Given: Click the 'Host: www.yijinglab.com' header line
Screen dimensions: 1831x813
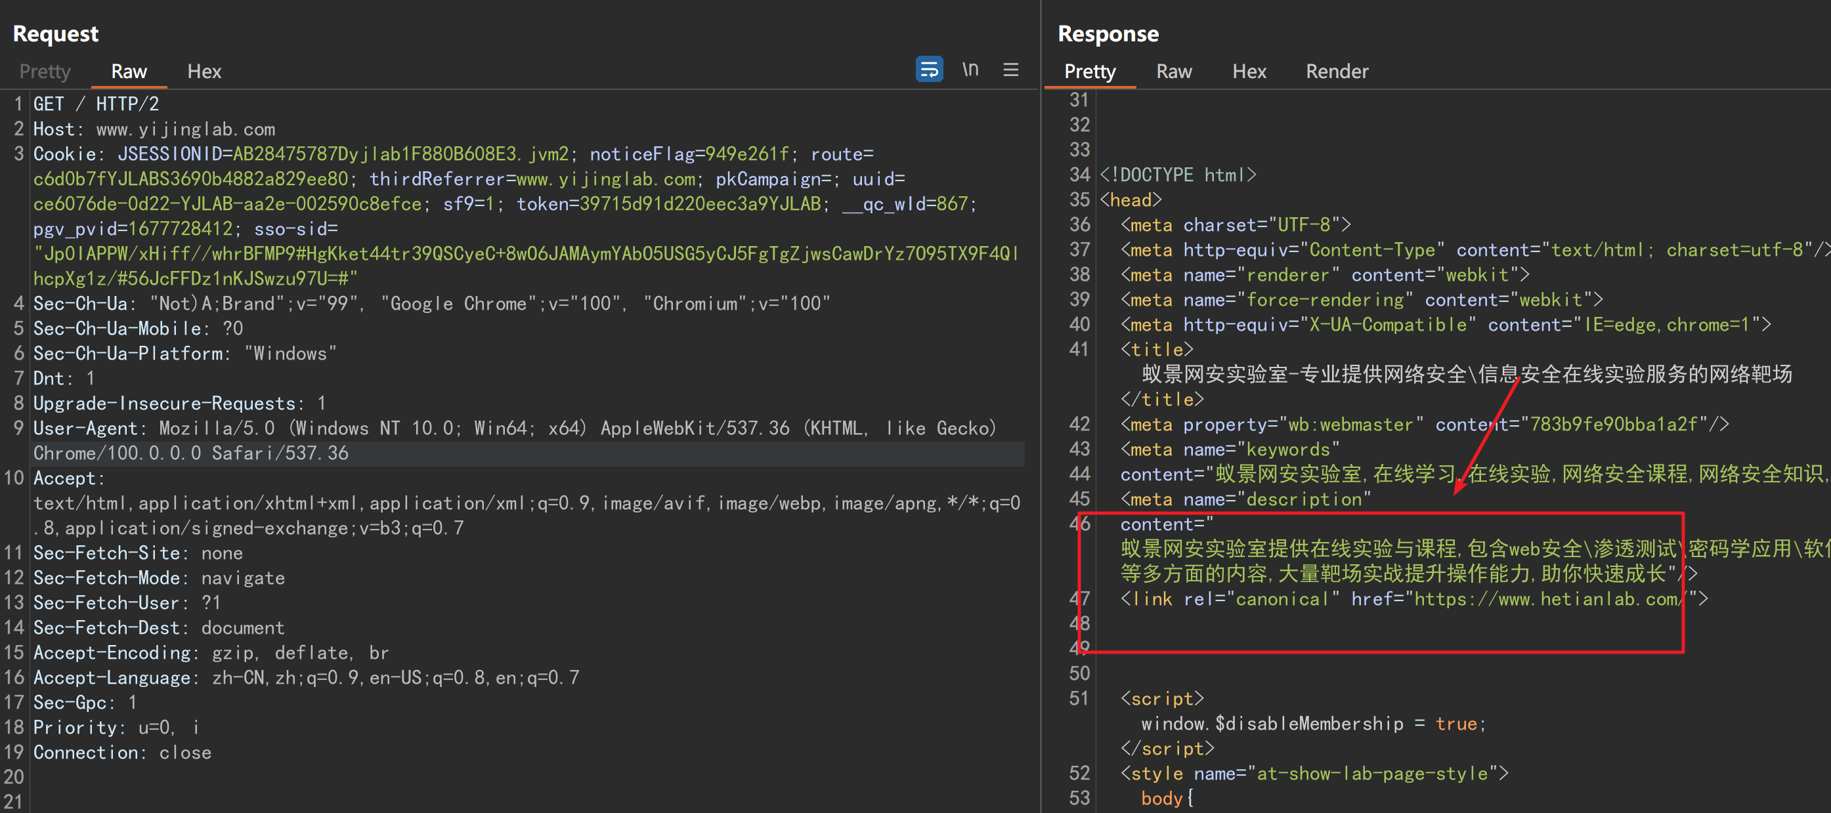Looking at the screenshot, I should click(154, 129).
